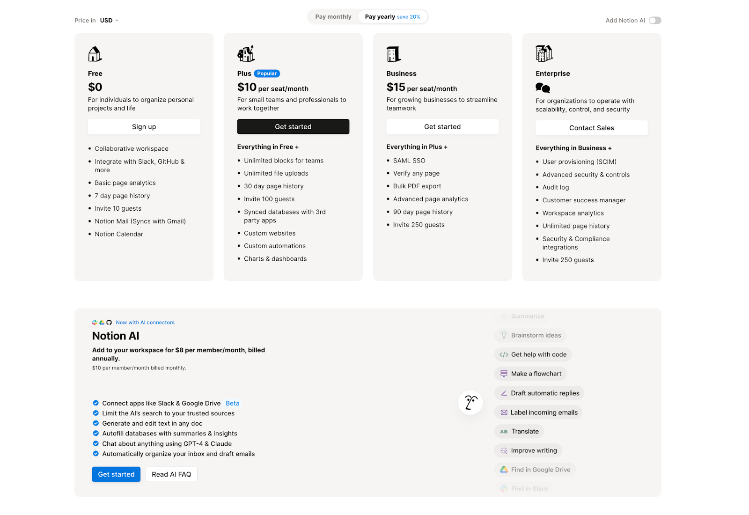Viewport: 749px width, 515px height.
Task: Click Contact Sales on Enterprise plan
Action: pos(592,128)
